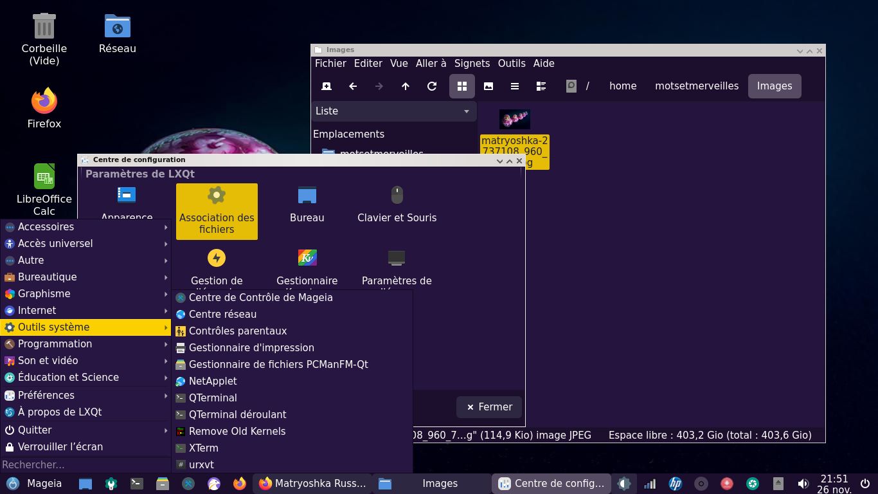
Task: Click the Images breadcrumb button
Action: 774,86
